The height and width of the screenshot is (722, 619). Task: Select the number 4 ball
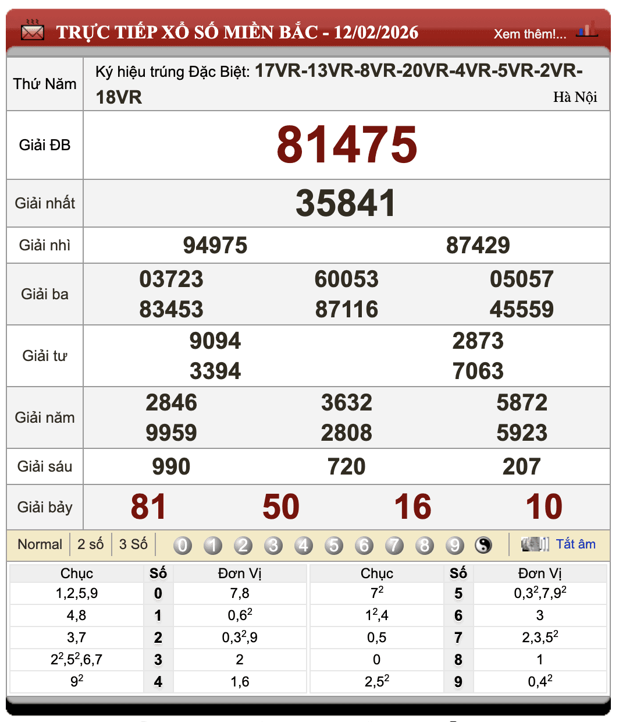tap(304, 545)
